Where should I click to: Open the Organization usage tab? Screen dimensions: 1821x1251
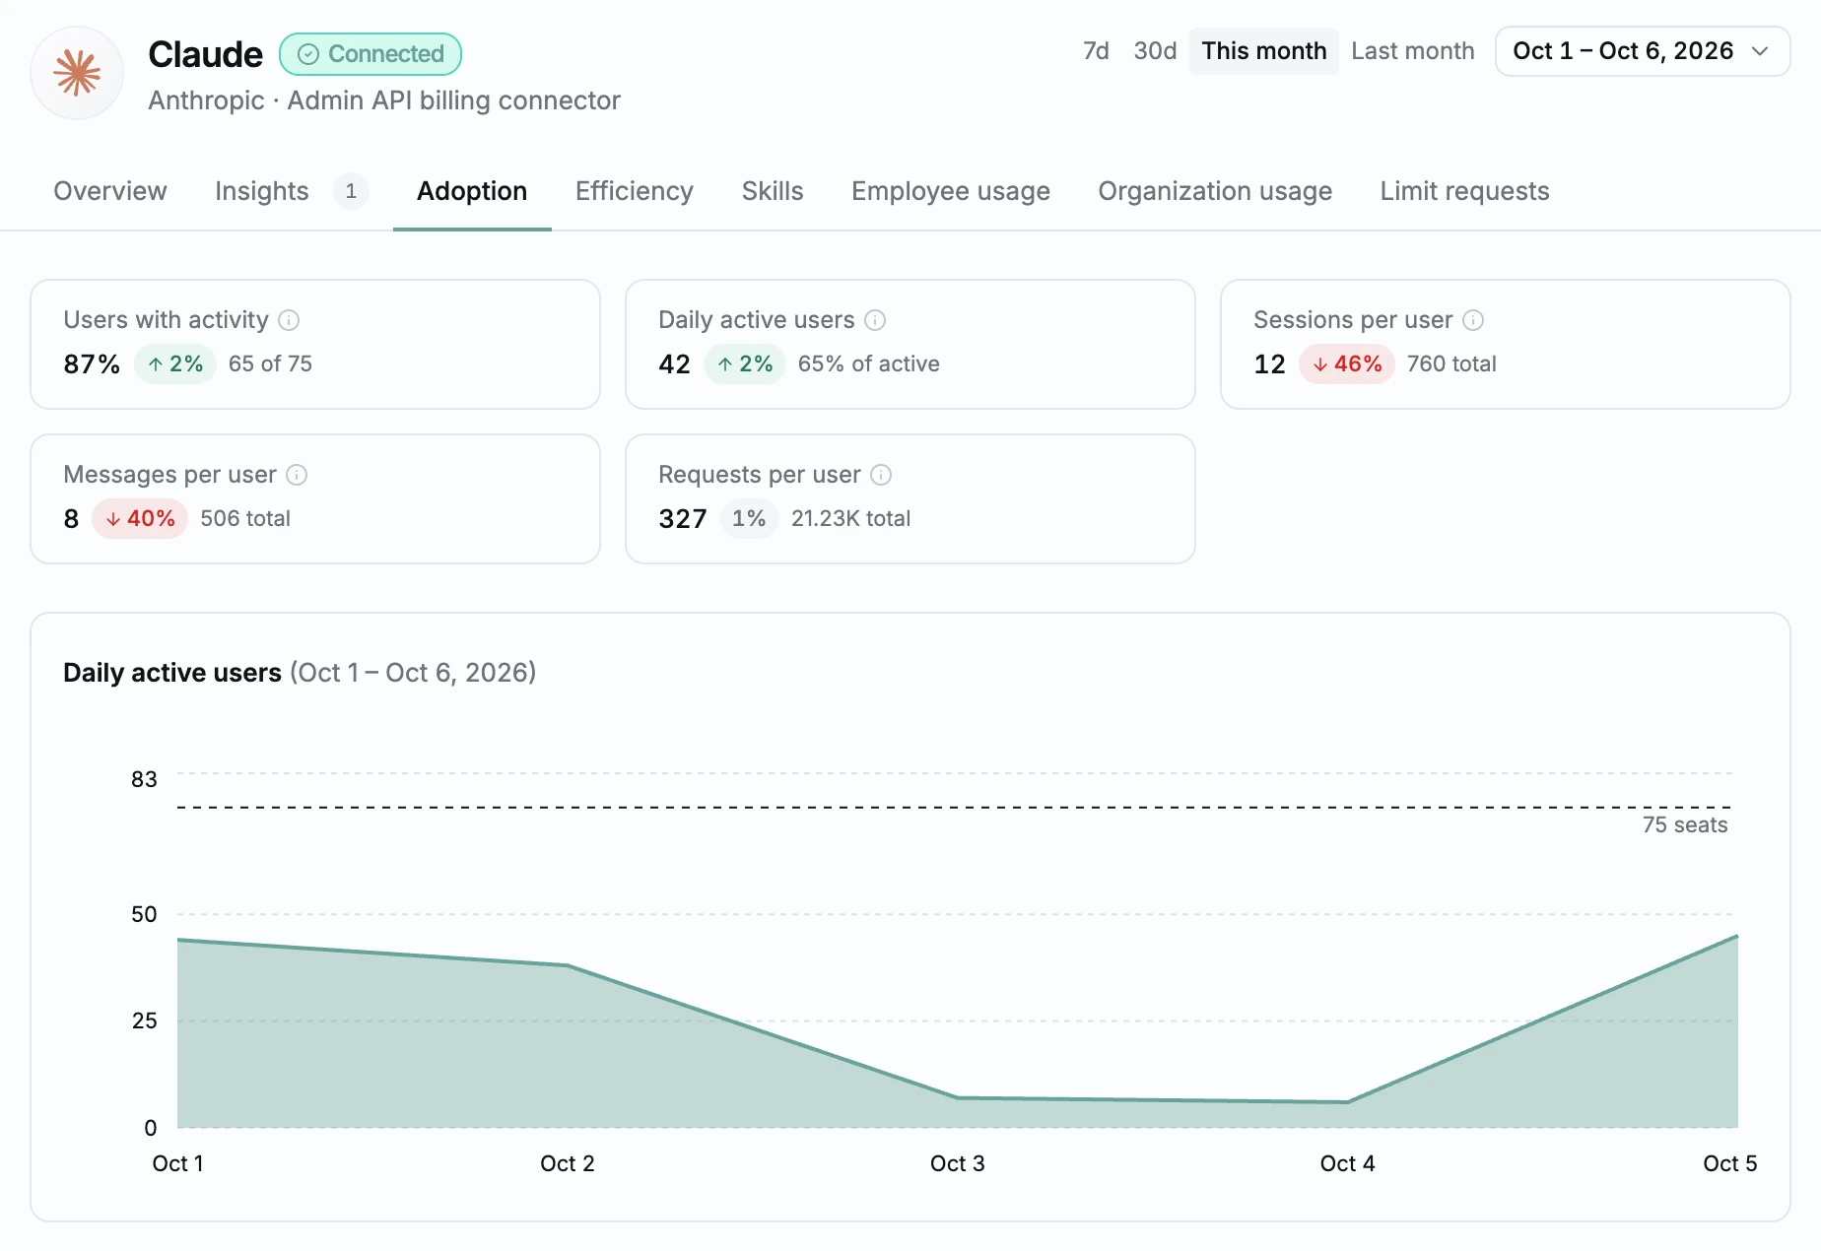click(1215, 191)
